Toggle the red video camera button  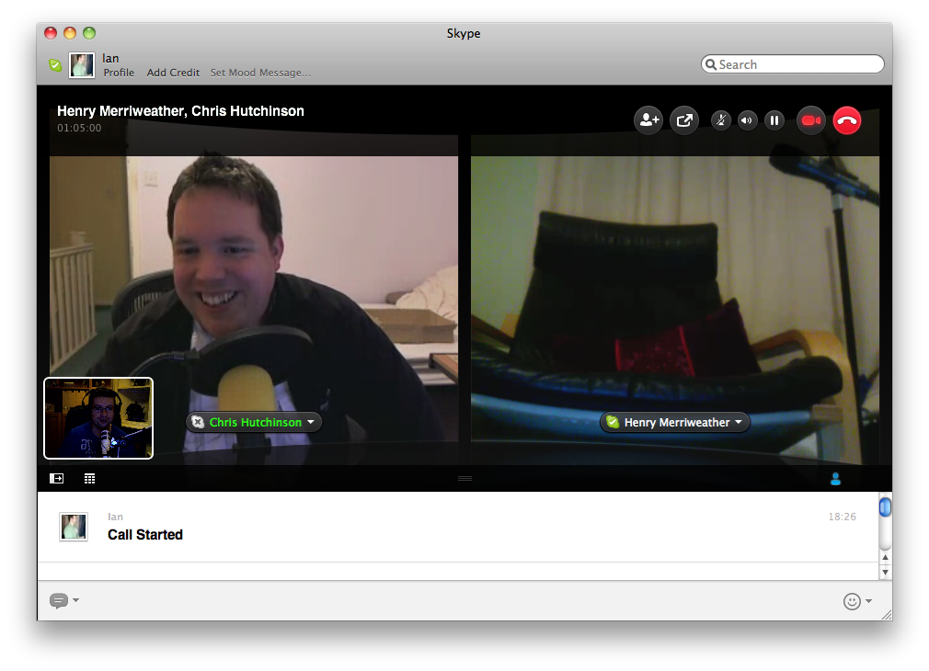(x=810, y=120)
